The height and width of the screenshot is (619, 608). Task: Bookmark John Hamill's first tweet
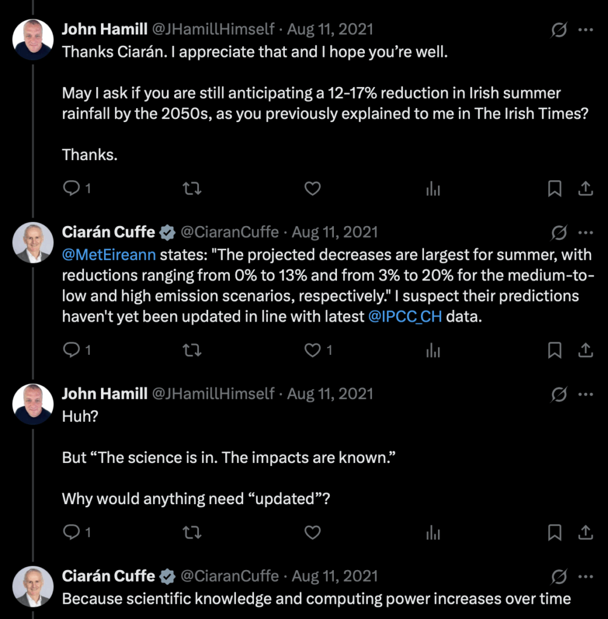[x=554, y=189]
